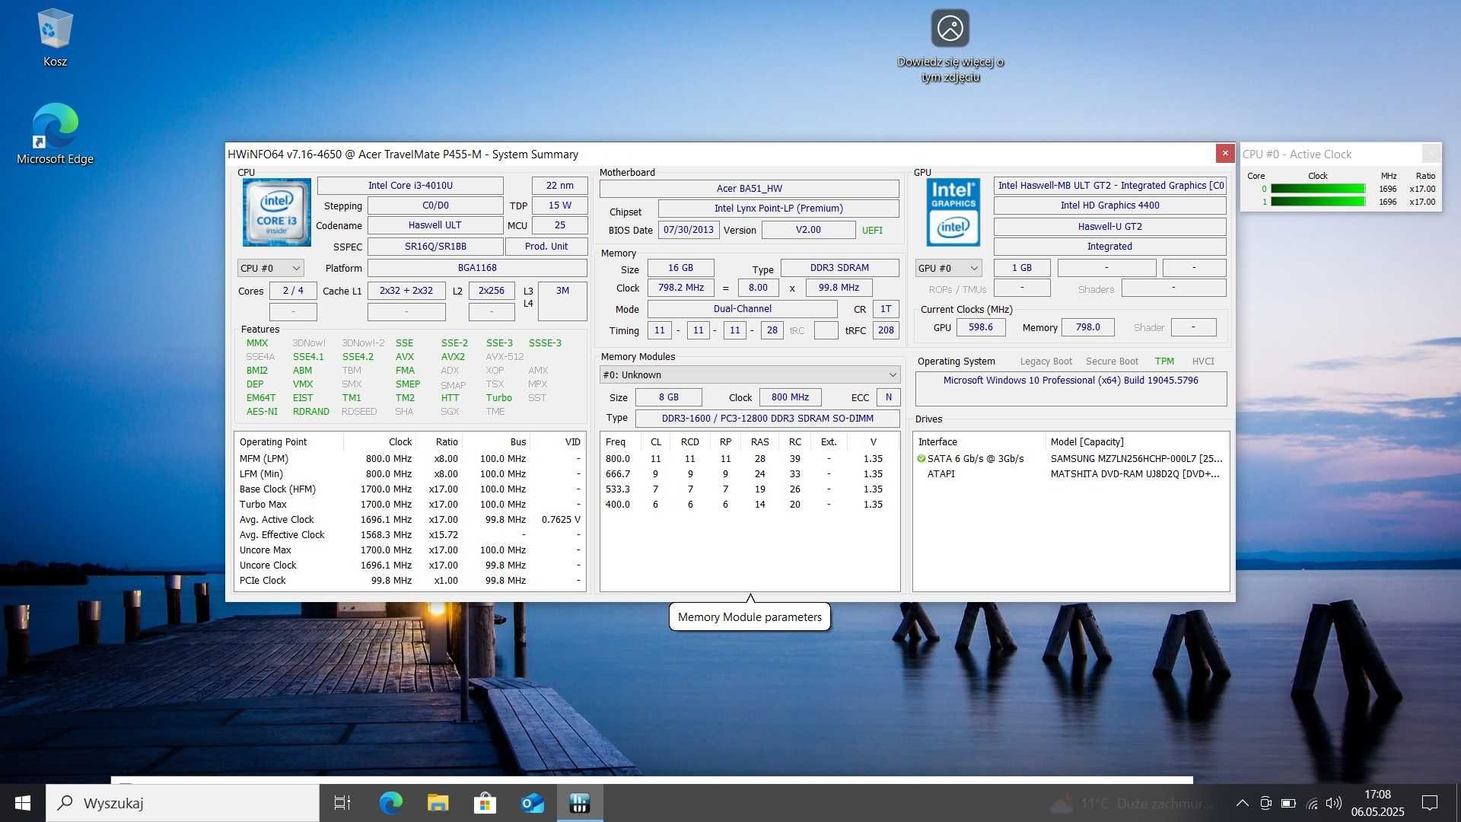Viewport: 1461px width, 822px height.
Task: Click the taskbar clock showing 17:08
Action: pyautogui.click(x=1377, y=803)
